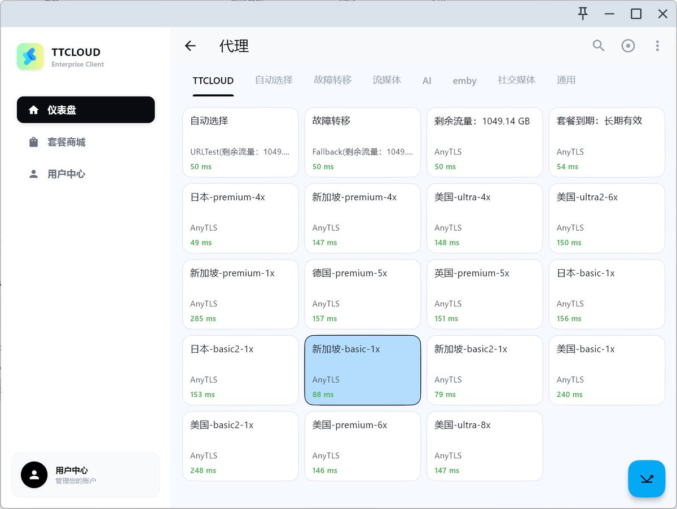Select the 新加坡-premium-4x node

point(363,218)
